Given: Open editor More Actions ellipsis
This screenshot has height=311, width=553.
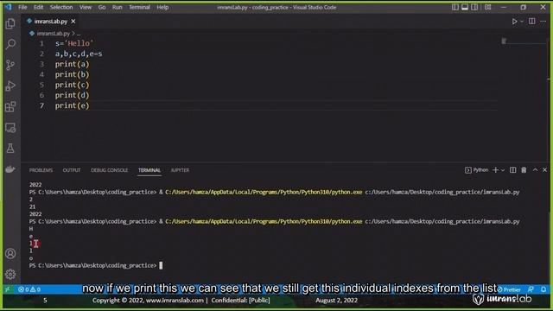Looking at the screenshot, I should [543, 22].
